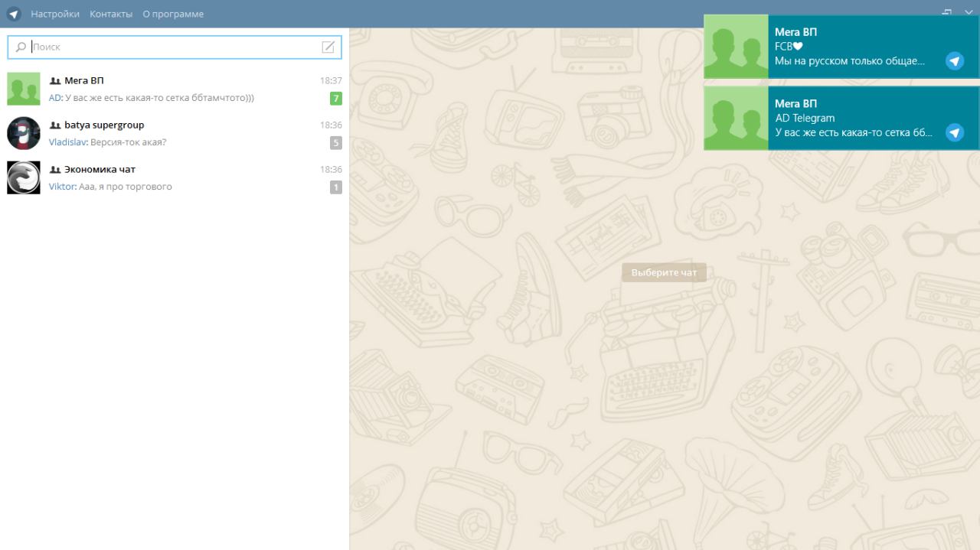
Task: Open the О программе menu
Action: [x=173, y=14]
